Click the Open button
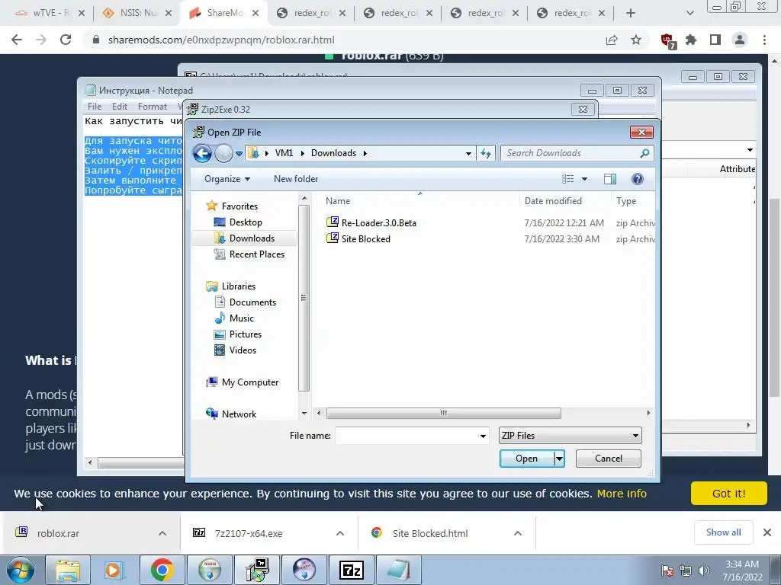781x585 pixels. tap(526, 459)
